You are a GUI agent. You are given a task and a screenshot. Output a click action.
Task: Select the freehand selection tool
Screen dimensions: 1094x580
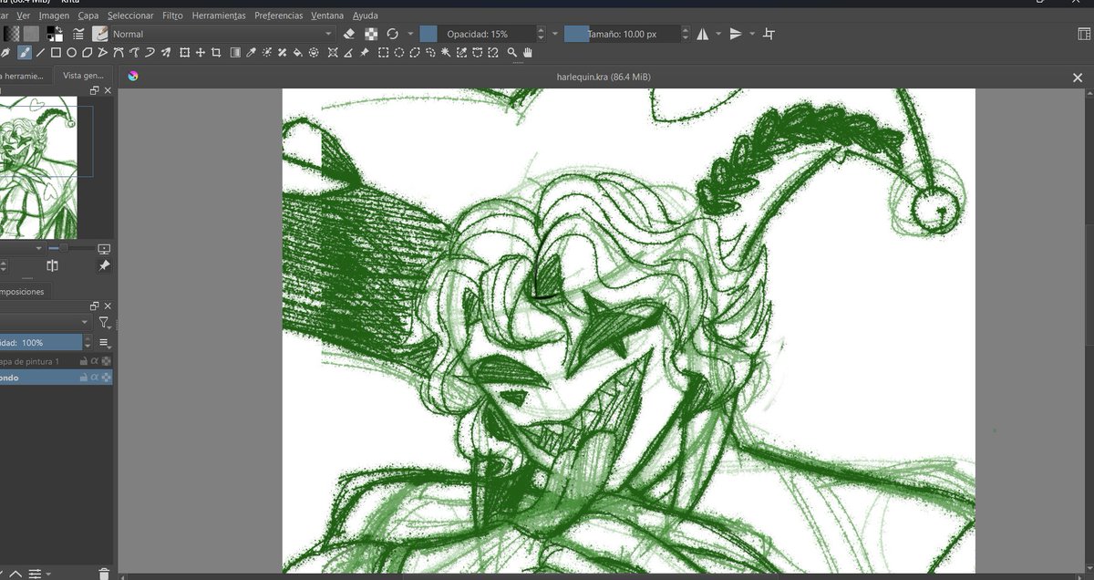point(429,52)
